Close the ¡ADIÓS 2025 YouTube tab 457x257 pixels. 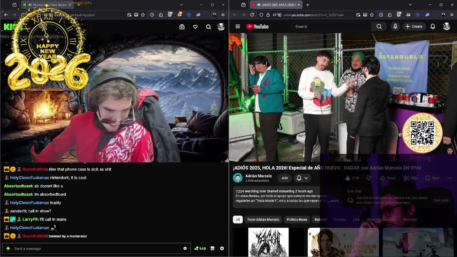tap(298, 5)
